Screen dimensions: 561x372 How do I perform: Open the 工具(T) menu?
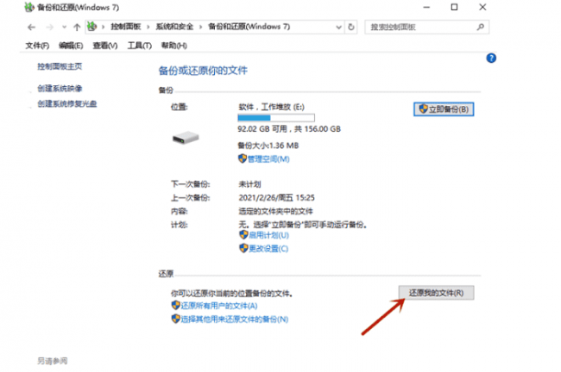[140, 46]
